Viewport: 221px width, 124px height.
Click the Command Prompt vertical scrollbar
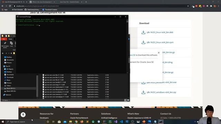tap(127, 46)
